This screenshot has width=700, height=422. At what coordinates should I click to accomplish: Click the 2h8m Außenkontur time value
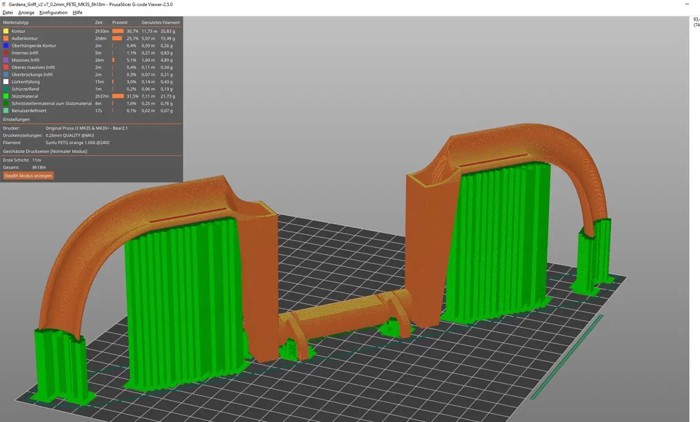(x=100, y=38)
